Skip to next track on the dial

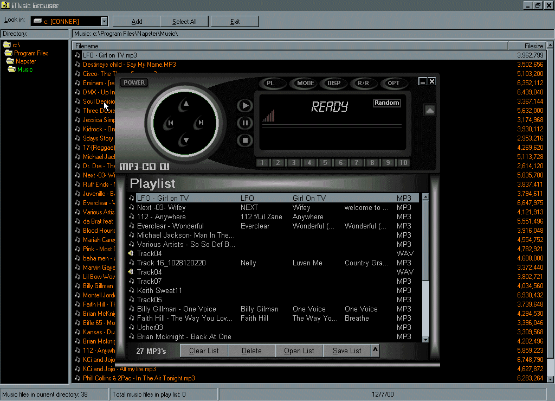201,123
